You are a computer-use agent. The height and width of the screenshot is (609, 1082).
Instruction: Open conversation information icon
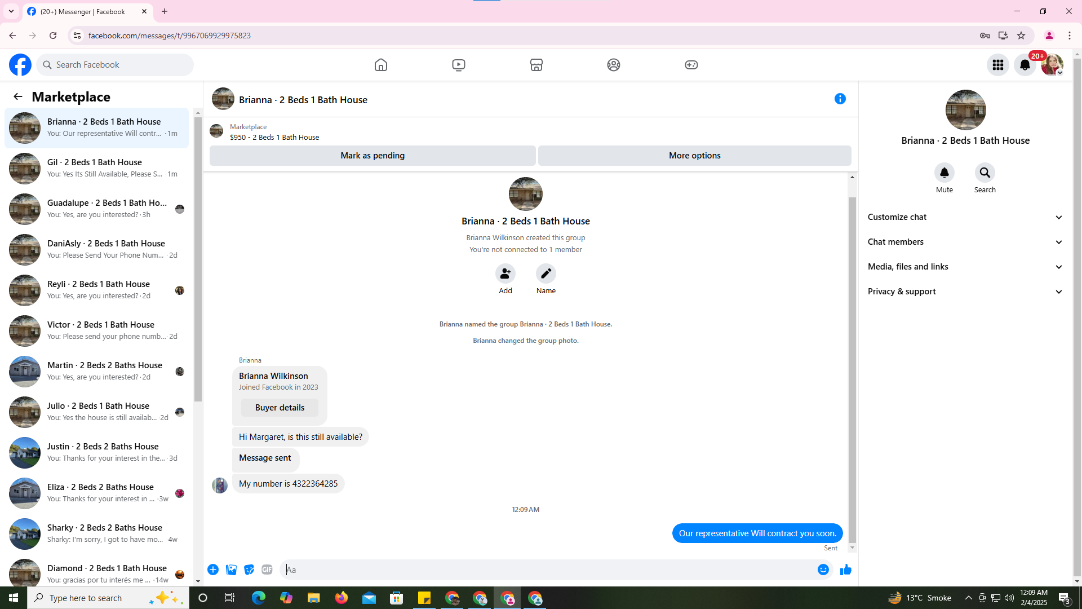click(x=840, y=99)
